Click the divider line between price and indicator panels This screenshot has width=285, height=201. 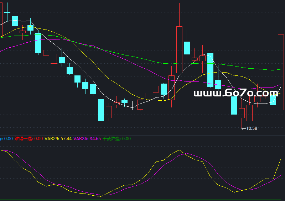(x=142, y=135)
